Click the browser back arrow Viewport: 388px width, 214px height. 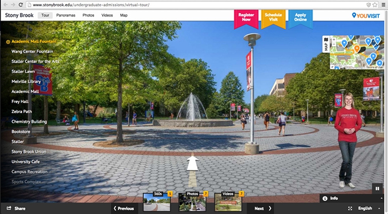point(6,5)
